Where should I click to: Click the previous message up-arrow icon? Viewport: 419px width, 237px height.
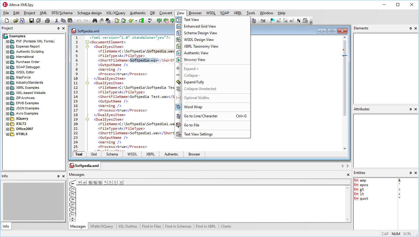[84, 182]
